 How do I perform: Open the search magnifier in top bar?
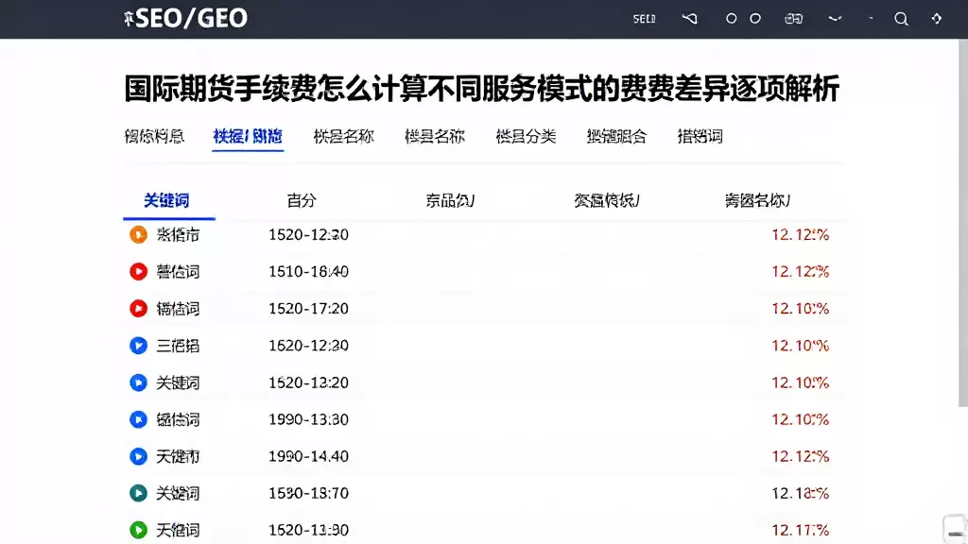pyautogui.click(x=901, y=19)
